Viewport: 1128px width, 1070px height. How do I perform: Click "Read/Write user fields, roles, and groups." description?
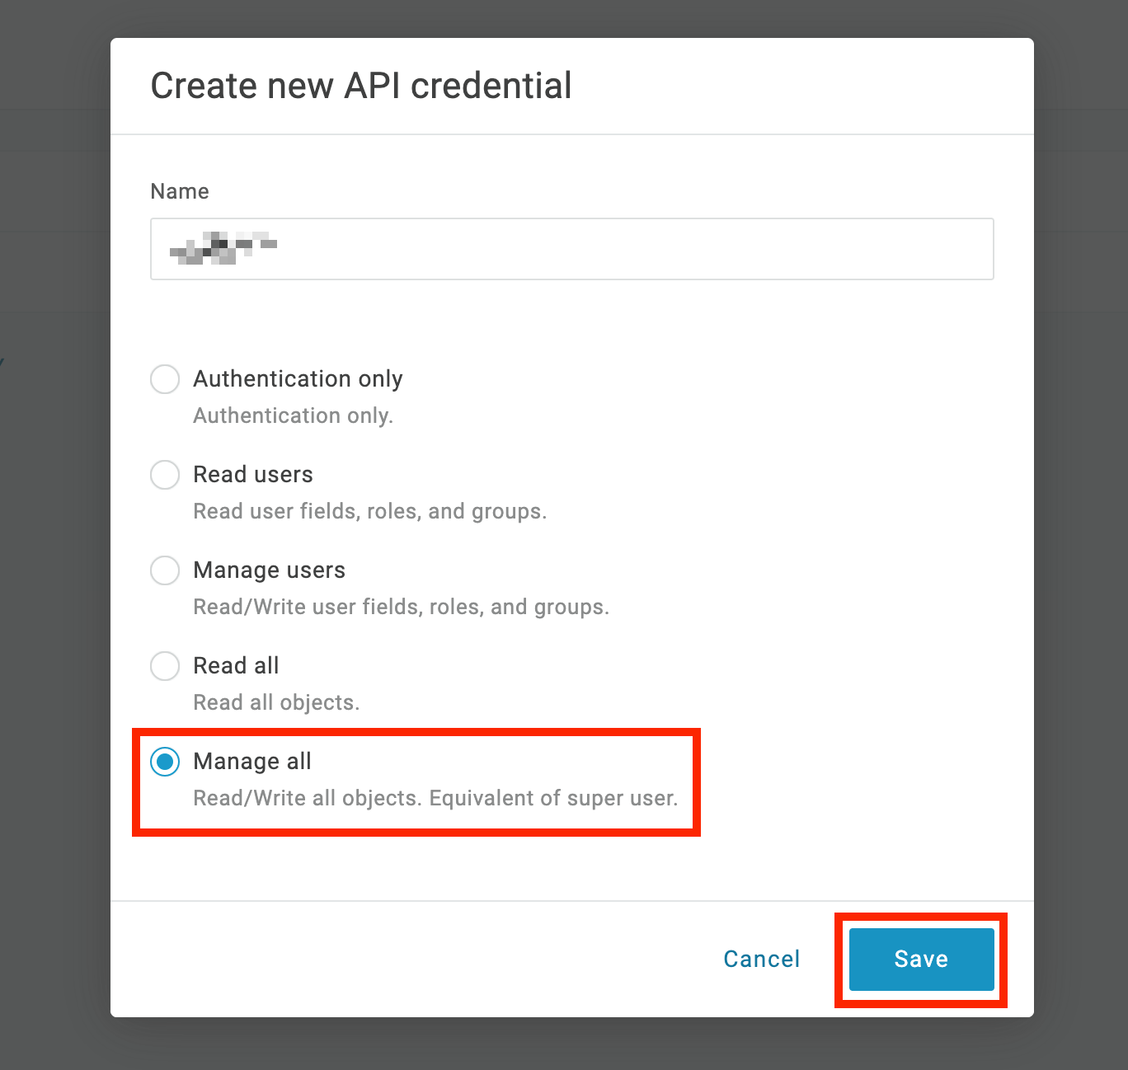[401, 607]
